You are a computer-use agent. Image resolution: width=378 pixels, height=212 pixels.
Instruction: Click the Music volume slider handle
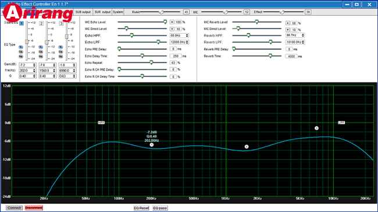coord(161,12)
